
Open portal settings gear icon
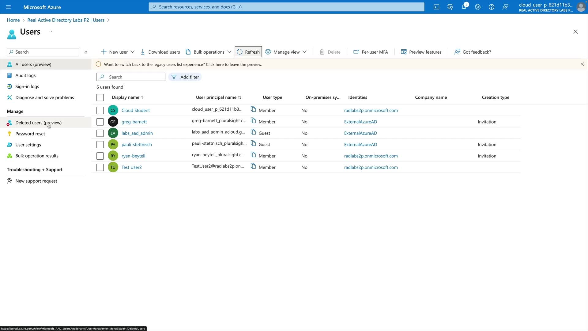[x=477, y=7]
